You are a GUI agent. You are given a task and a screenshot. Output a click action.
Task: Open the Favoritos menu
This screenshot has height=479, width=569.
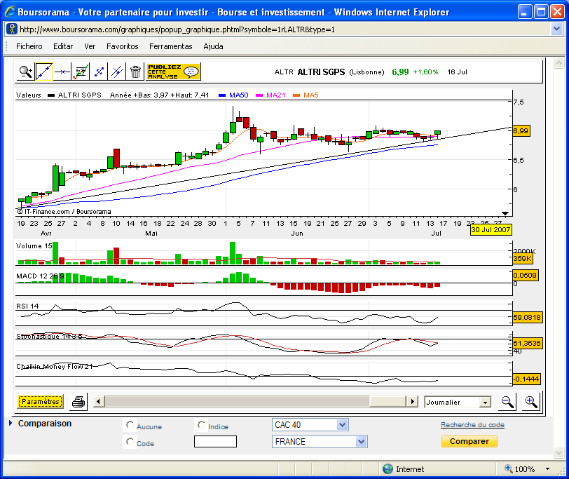click(x=123, y=46)
